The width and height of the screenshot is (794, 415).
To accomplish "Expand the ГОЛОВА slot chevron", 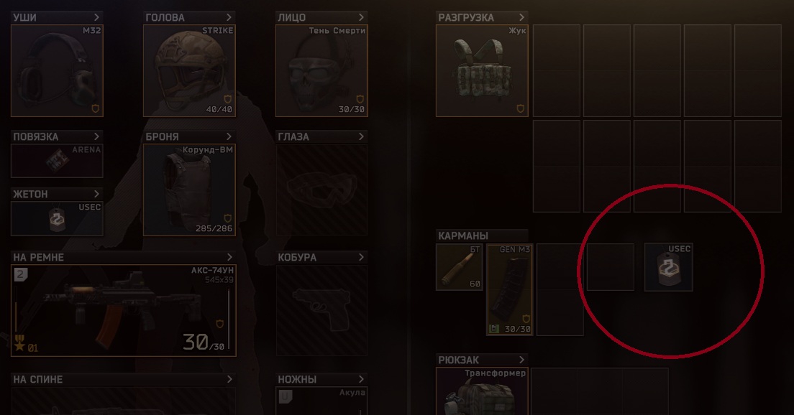I will 229,17.
